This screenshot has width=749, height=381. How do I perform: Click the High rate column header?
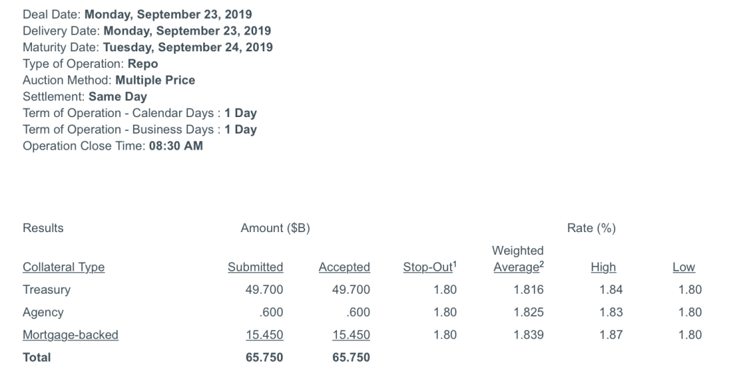coord(603,267)
